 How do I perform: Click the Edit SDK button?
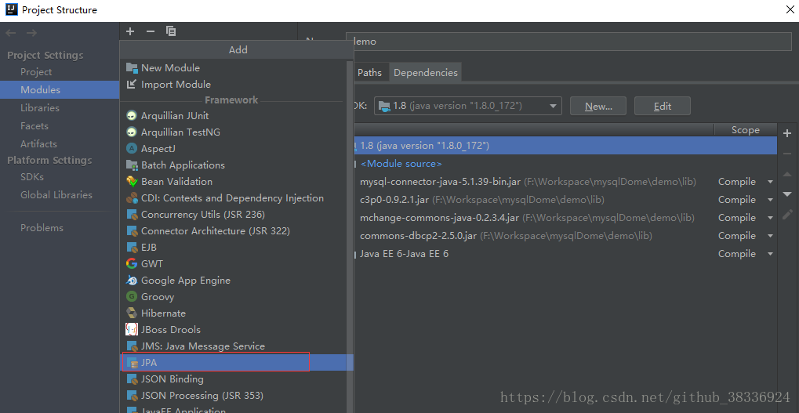coord(663,106)
